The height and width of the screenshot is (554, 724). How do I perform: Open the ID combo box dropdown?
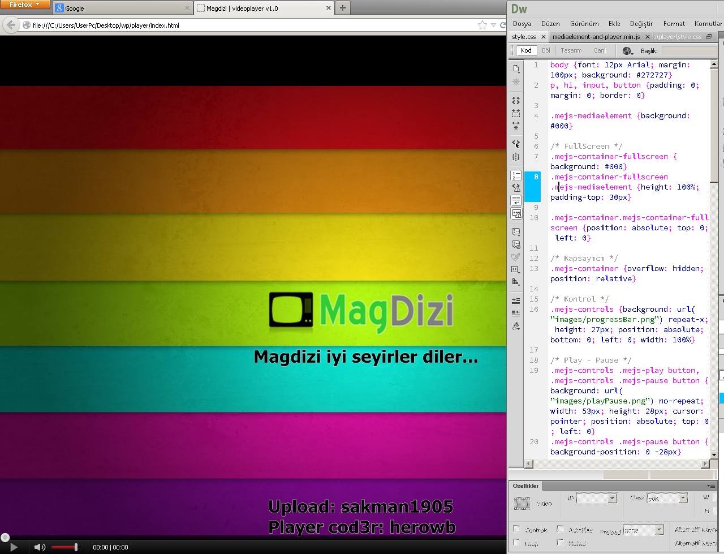(x=596, y=498)
